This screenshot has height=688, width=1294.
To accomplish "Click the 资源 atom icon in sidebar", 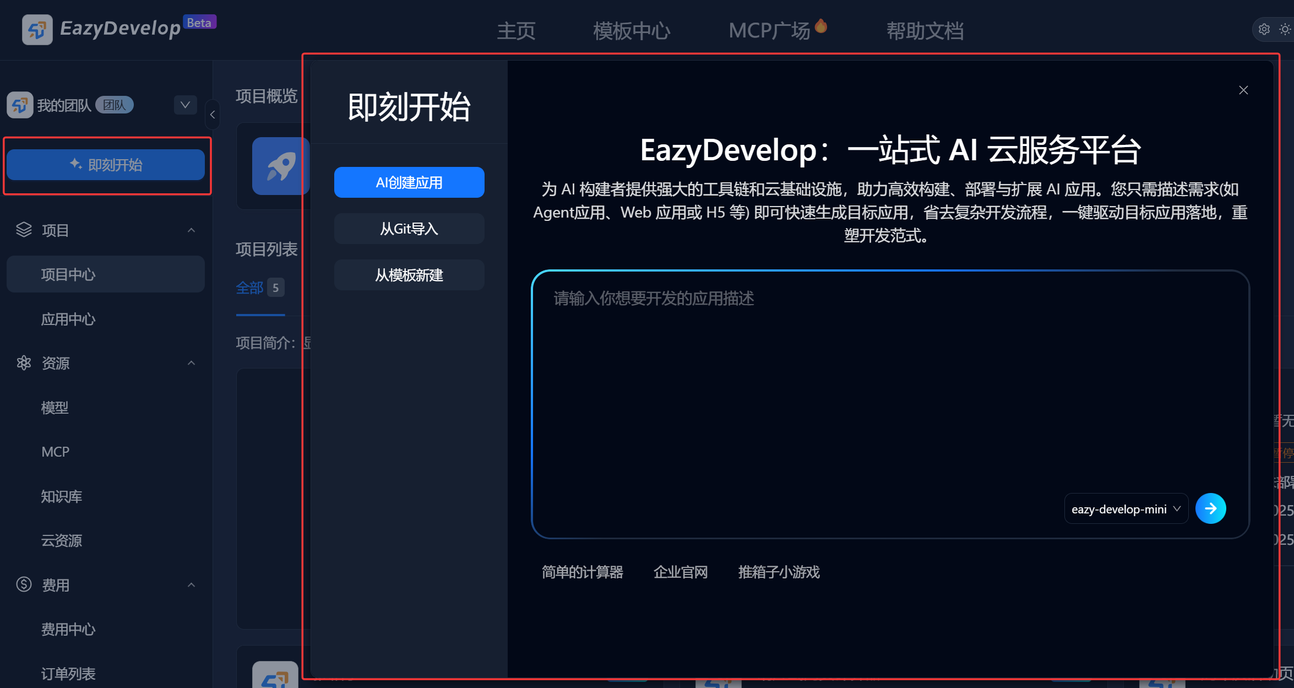I will pyautogui.click(x=24, y=363).
